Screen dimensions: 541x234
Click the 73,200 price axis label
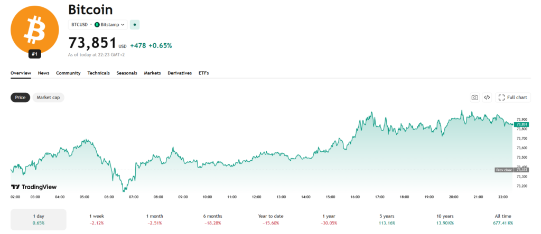tap(521, 186)
